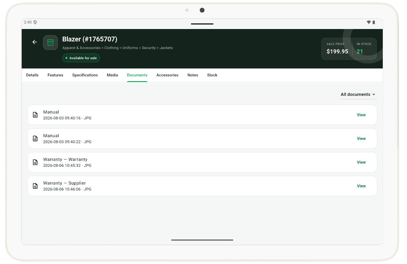
Task: Go back using the arrow icon
Action: click(x=35, y=42)
